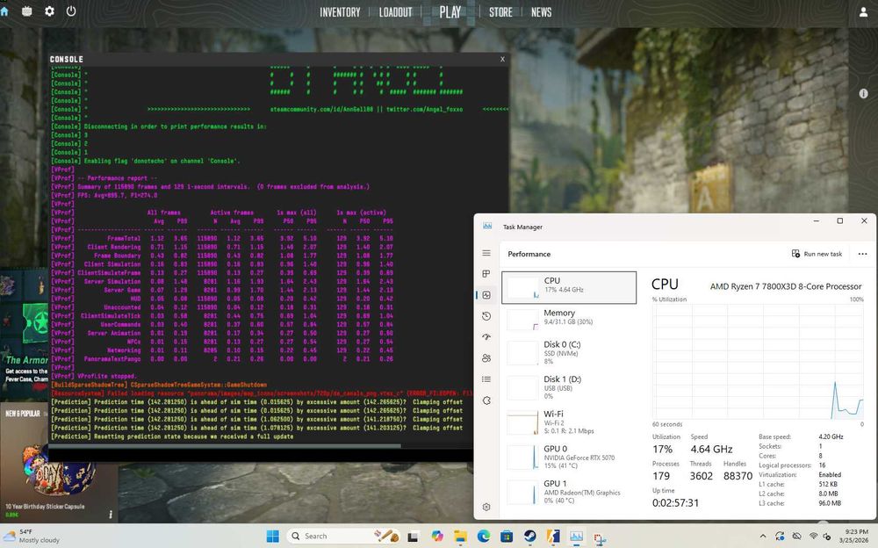This screenshot has width=878, height=548.
Task: Click the console horizontal scrollbar
Action: 225,446
